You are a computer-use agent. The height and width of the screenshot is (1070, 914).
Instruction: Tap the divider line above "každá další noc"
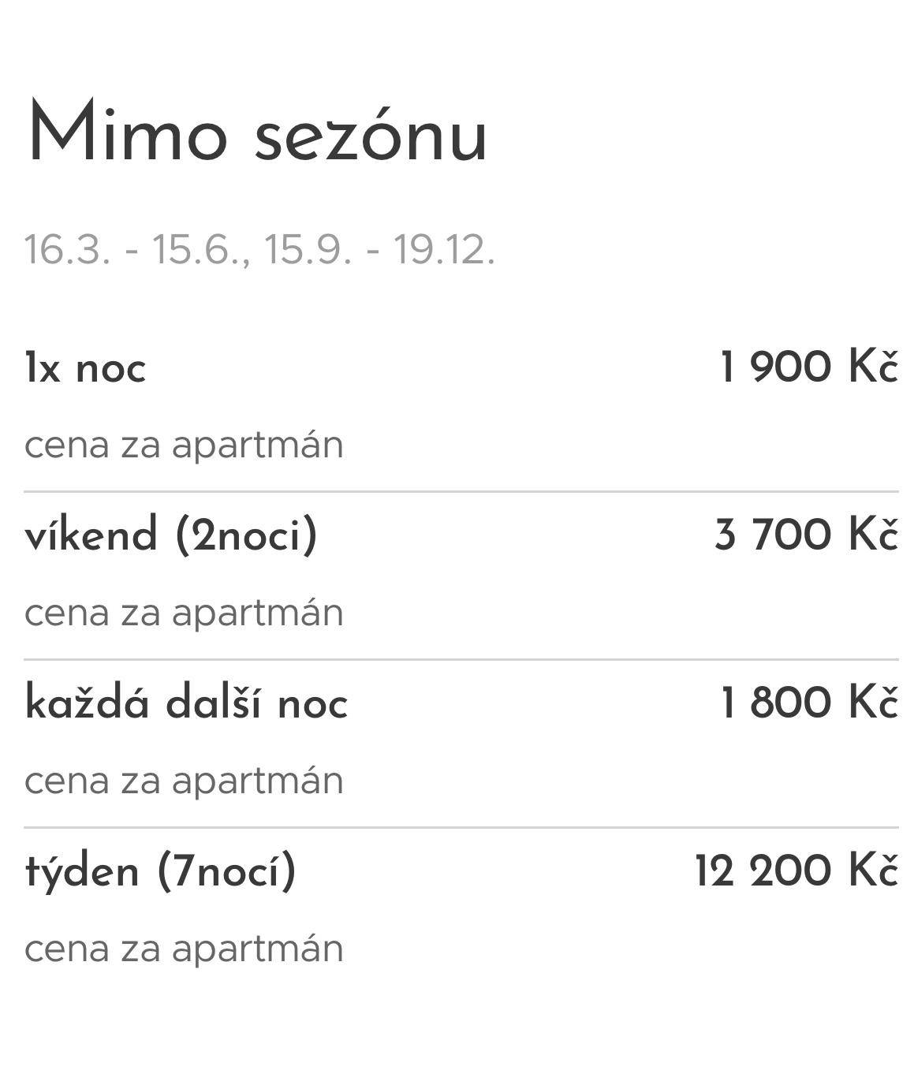(461, 659)
